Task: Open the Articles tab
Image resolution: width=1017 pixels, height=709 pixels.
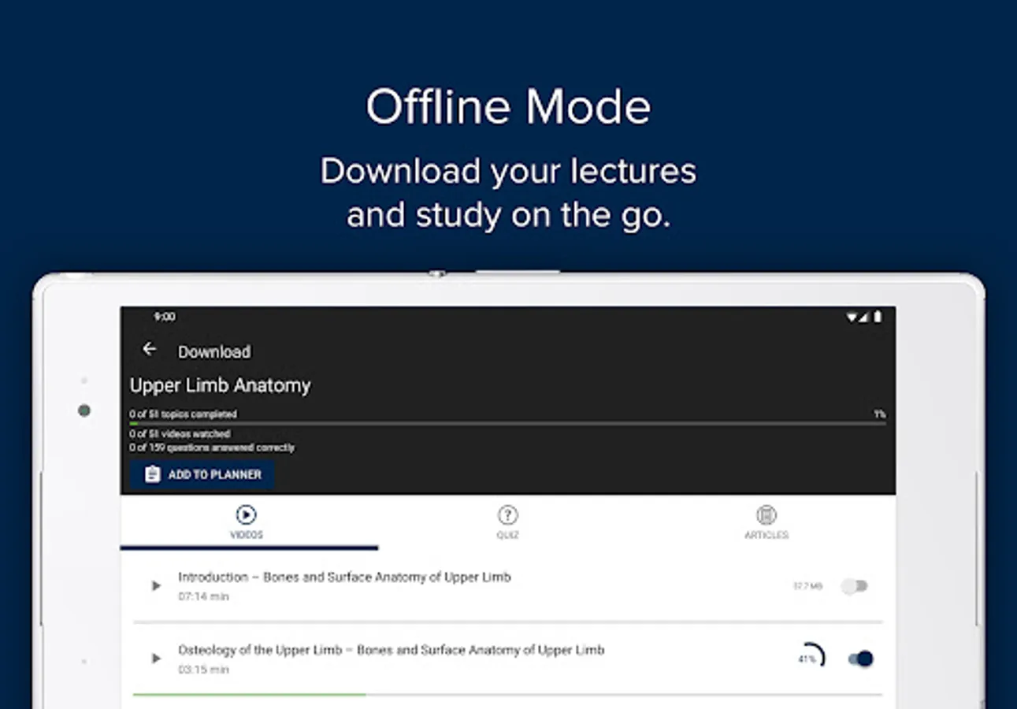Action: [766, 522]
